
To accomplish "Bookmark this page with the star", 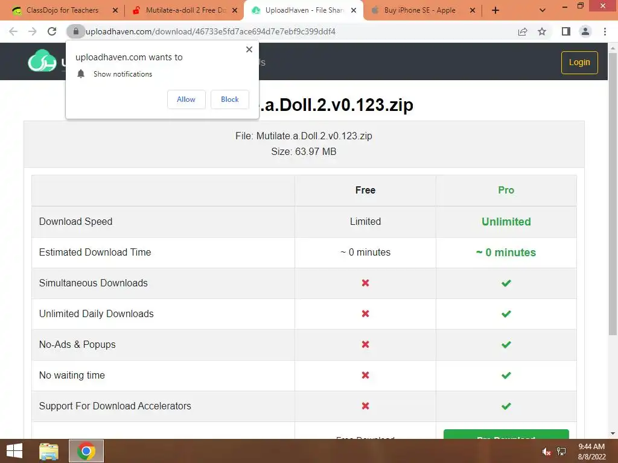I will [x=542, y=31].
